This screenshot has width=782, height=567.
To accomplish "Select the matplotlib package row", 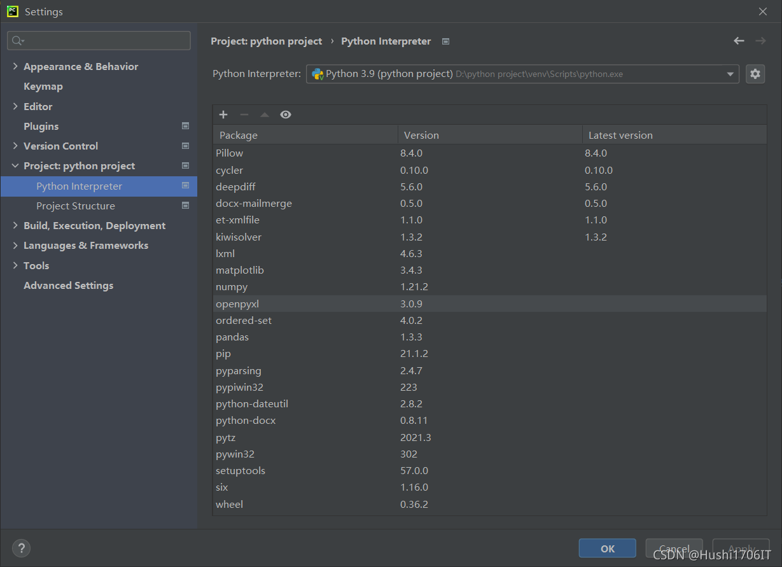I will pos(490,270).
